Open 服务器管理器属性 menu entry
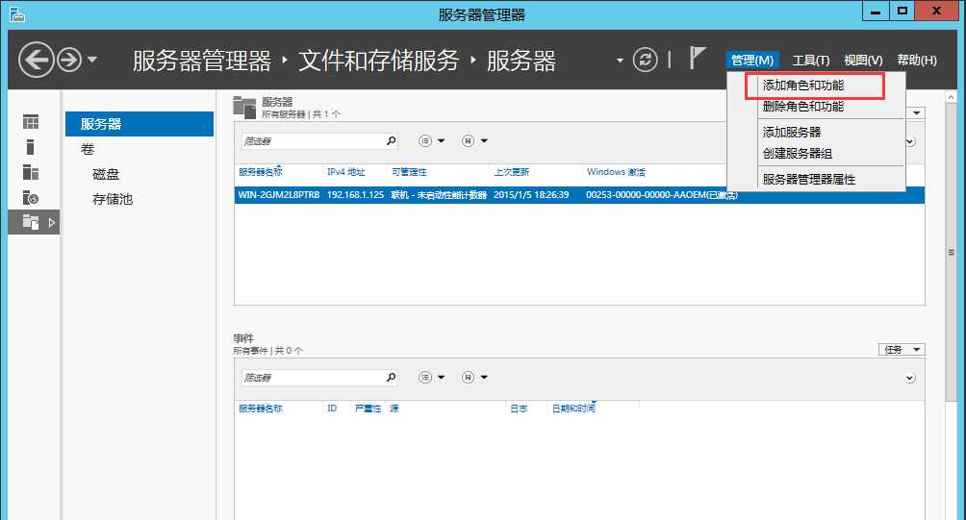Image resolution: width=966 pixels, height=520 pixels. 809,180
